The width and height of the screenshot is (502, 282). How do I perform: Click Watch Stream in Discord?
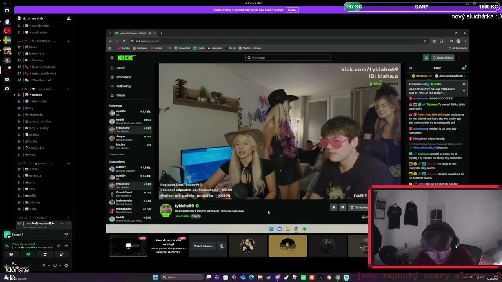[x=204, y=246]
